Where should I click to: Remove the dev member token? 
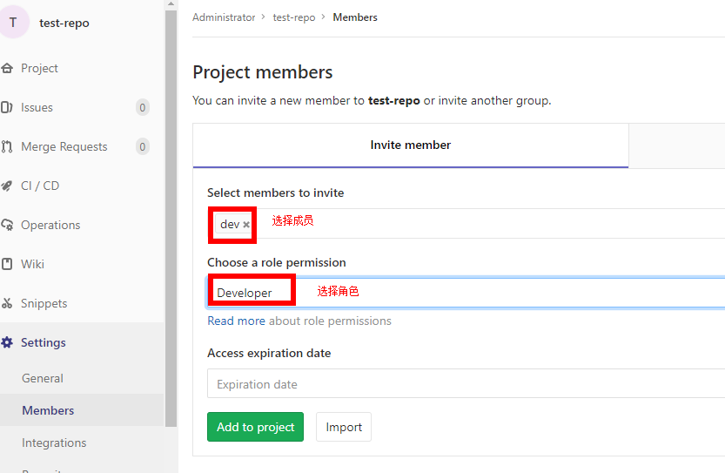point(246,225)
